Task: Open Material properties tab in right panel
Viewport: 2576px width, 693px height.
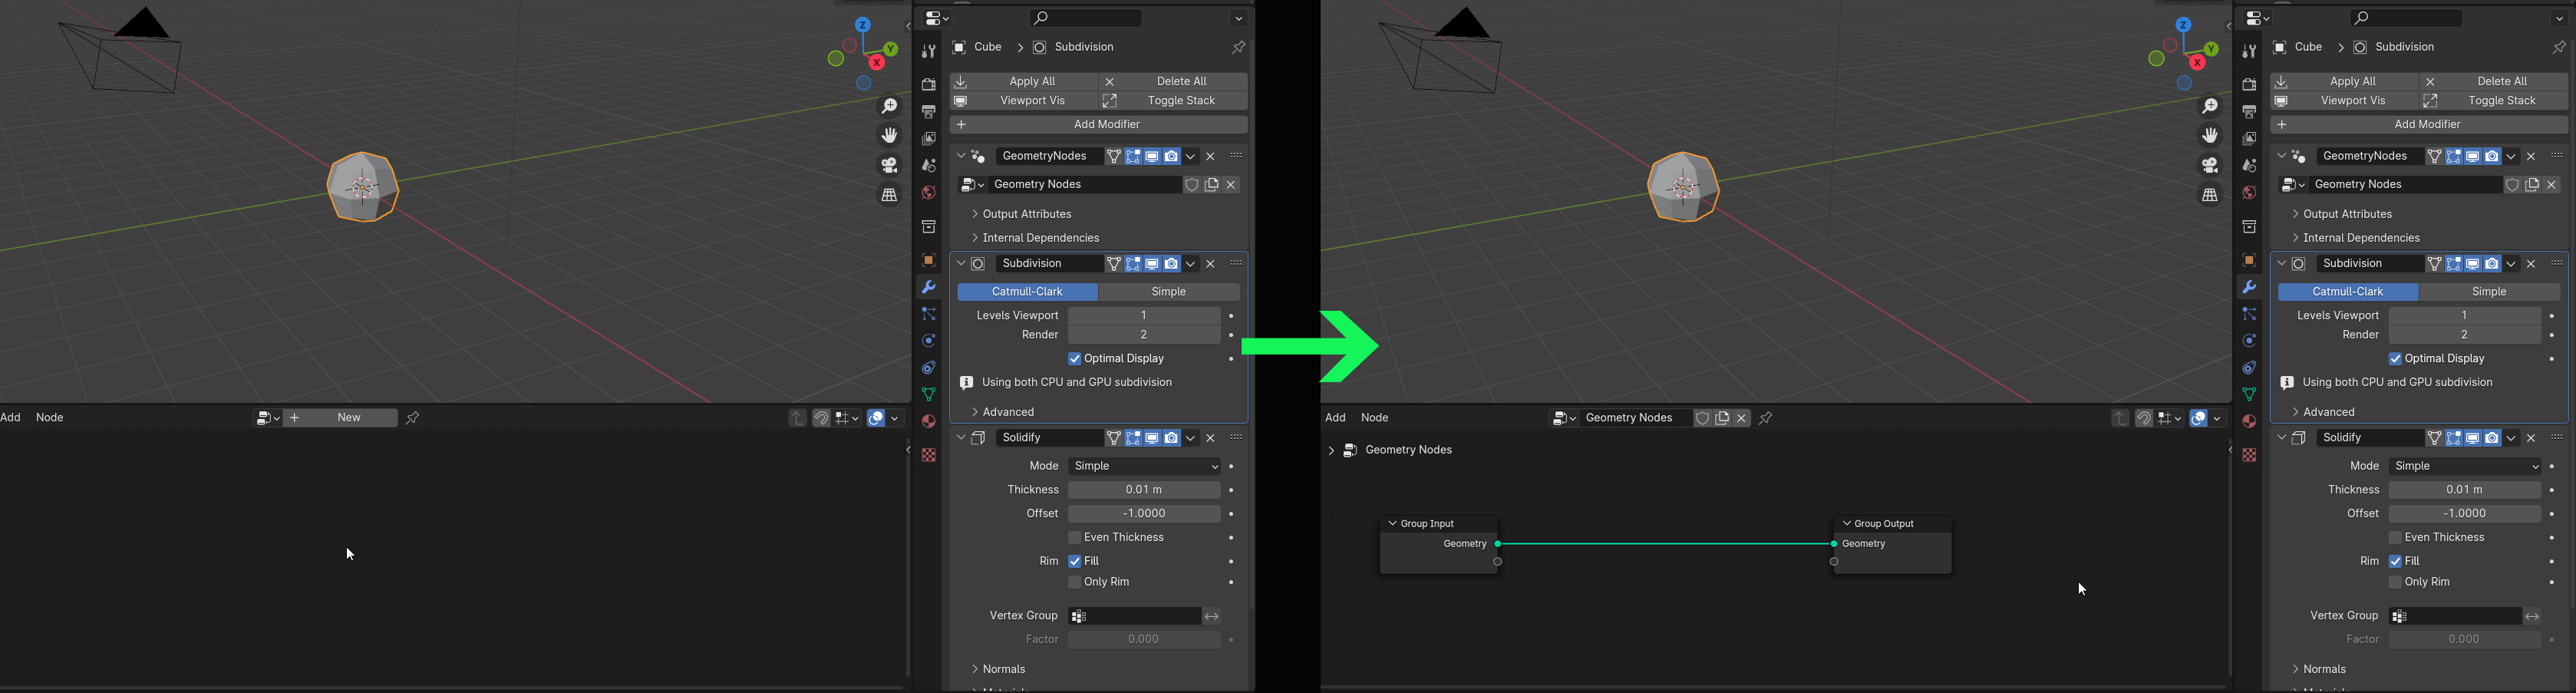Action: (2249, 422)
